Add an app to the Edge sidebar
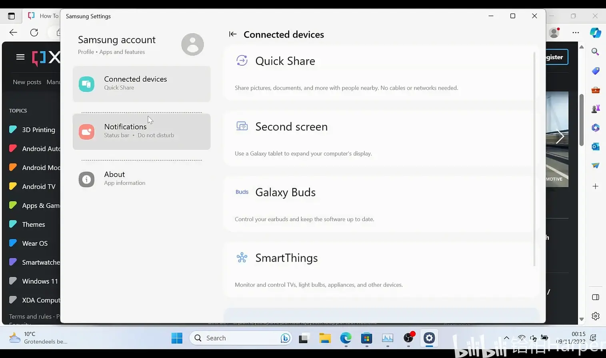This screenshot has width=606, height=358. point(596,186)
